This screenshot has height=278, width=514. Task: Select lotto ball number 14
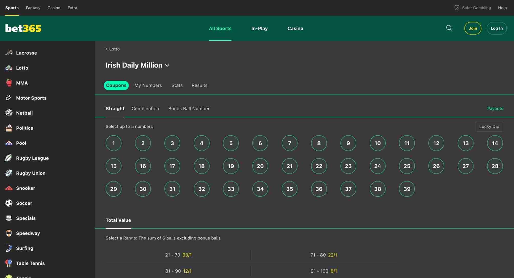495,143
